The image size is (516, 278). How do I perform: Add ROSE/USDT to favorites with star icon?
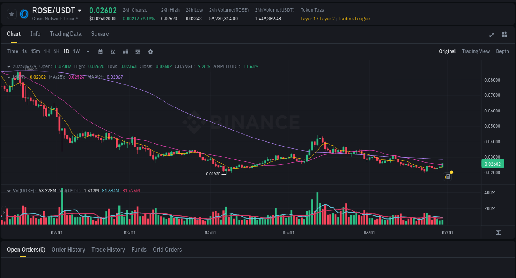point(12,14)
